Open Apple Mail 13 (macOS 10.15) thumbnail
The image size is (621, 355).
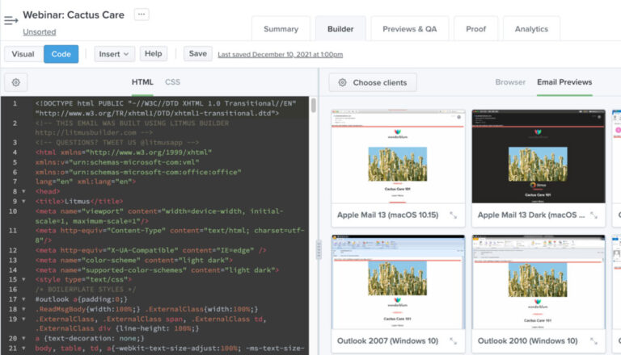(398, 157)
